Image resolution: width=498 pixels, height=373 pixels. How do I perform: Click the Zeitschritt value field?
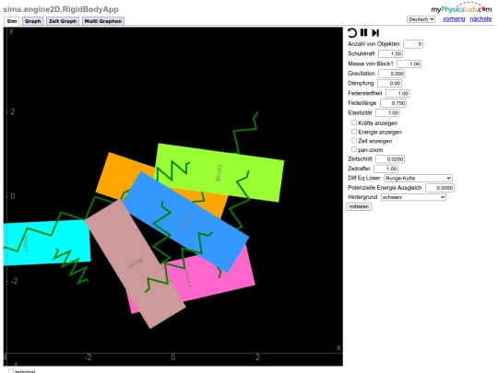point(390,159)
